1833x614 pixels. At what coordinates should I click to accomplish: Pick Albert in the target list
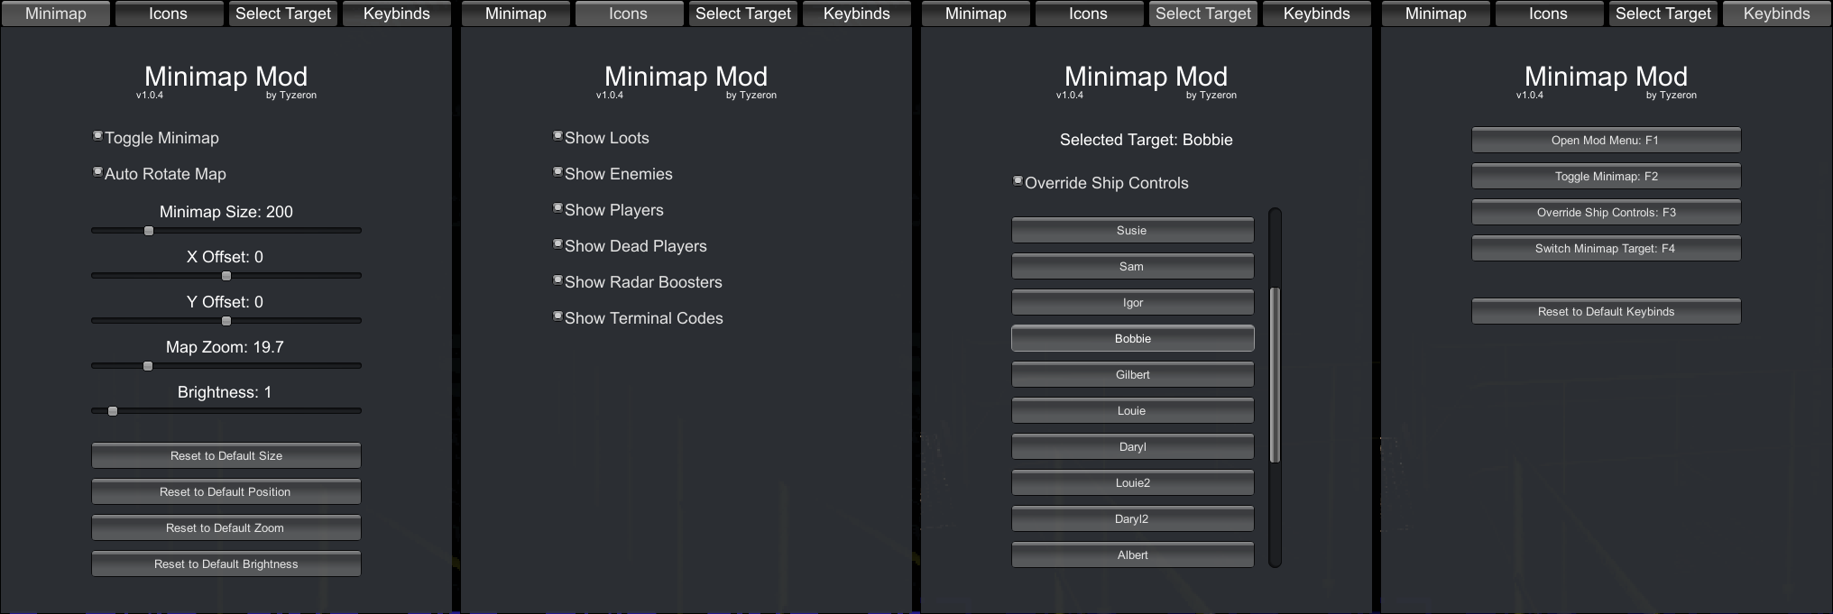pyautogui.click(x=1132, y=554)
